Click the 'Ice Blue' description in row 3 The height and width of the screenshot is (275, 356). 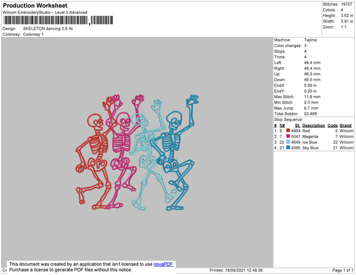point(310,142)
